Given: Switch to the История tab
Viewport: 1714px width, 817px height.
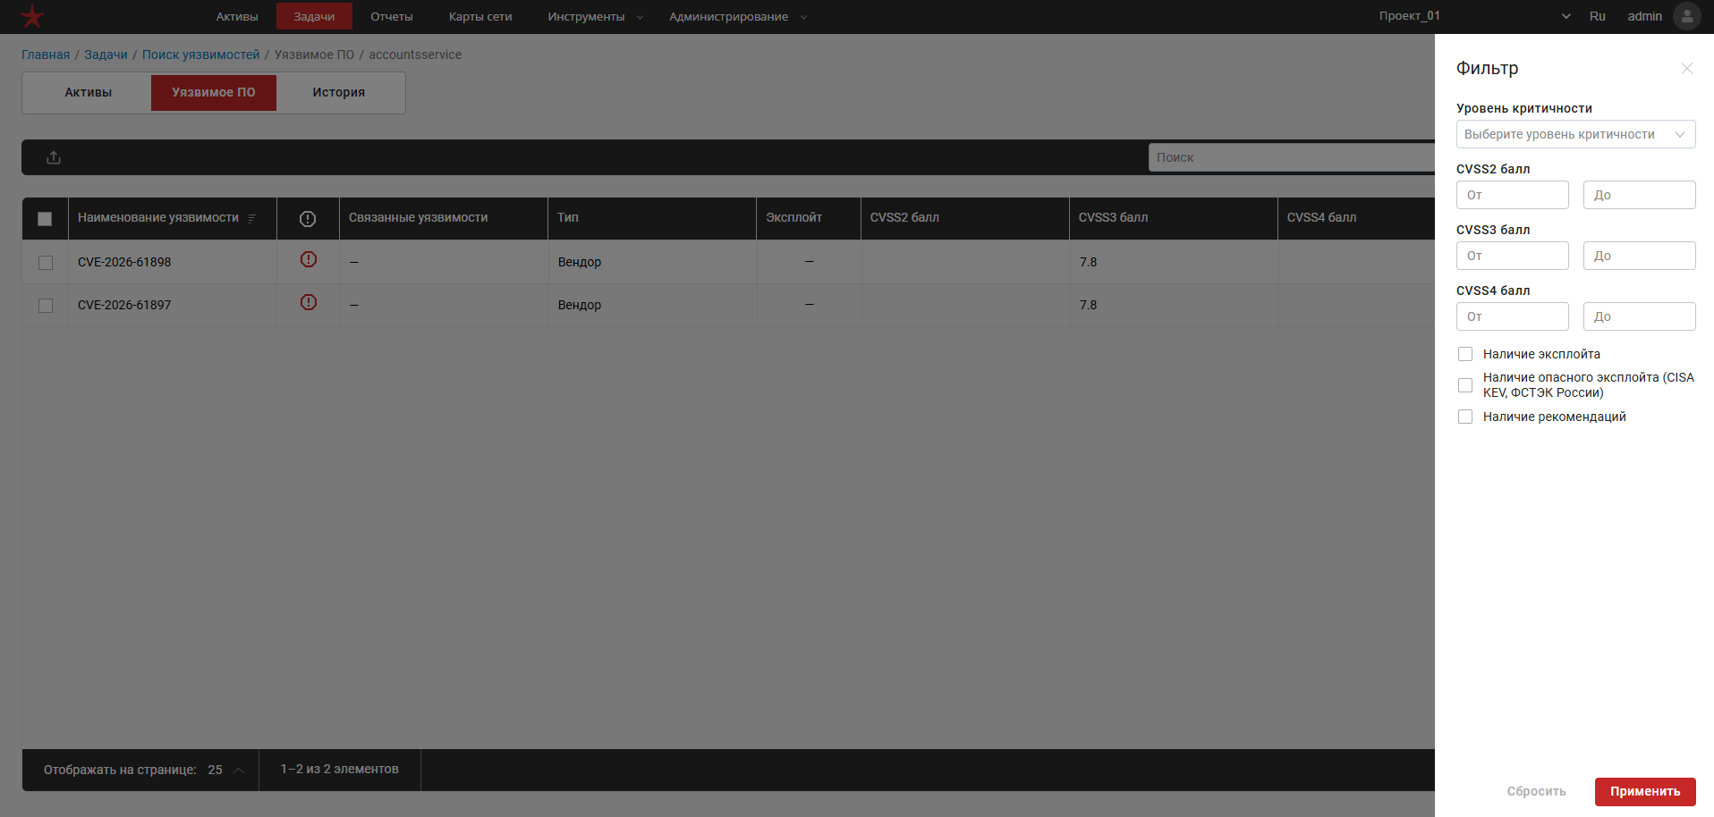Looking at the screenshot, I should (x=339, y=92).
